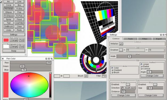Viewport: 167px width, 100px height.
Task: Click the GetBrush button
Action: click(9, 27)
